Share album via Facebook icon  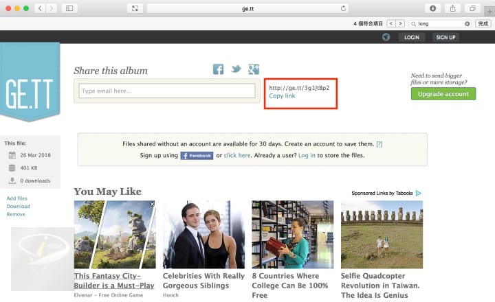(x=219, y=69)
